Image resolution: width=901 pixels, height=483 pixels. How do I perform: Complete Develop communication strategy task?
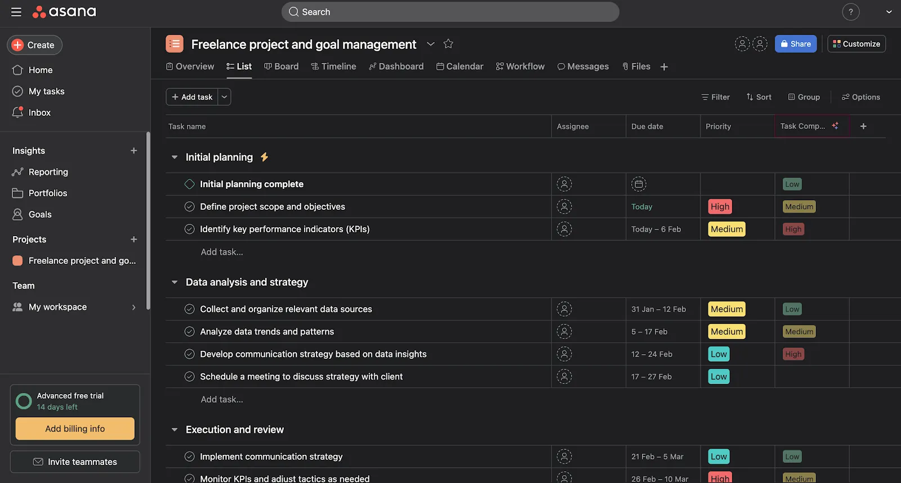click(x=190, y=354)
